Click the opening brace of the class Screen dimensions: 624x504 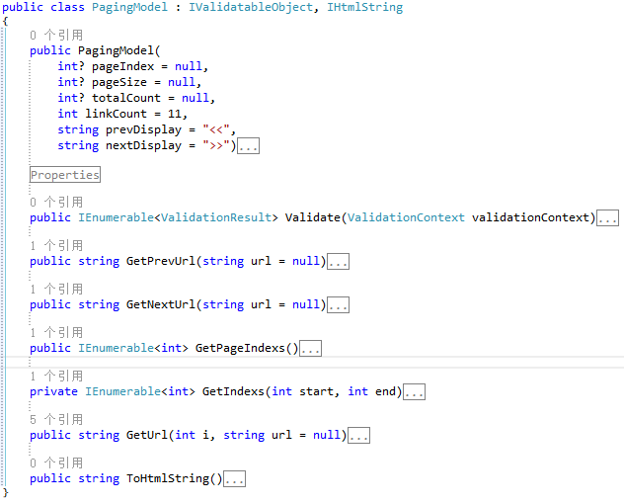[5, 21]
